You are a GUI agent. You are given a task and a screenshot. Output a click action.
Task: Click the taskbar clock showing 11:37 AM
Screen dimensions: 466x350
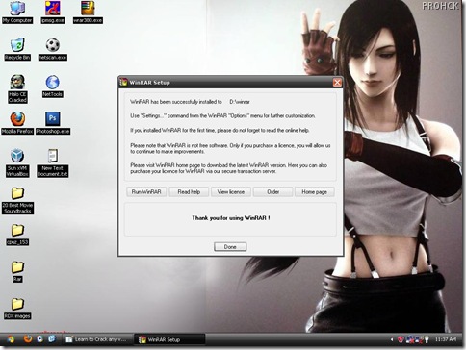[446, 339]
